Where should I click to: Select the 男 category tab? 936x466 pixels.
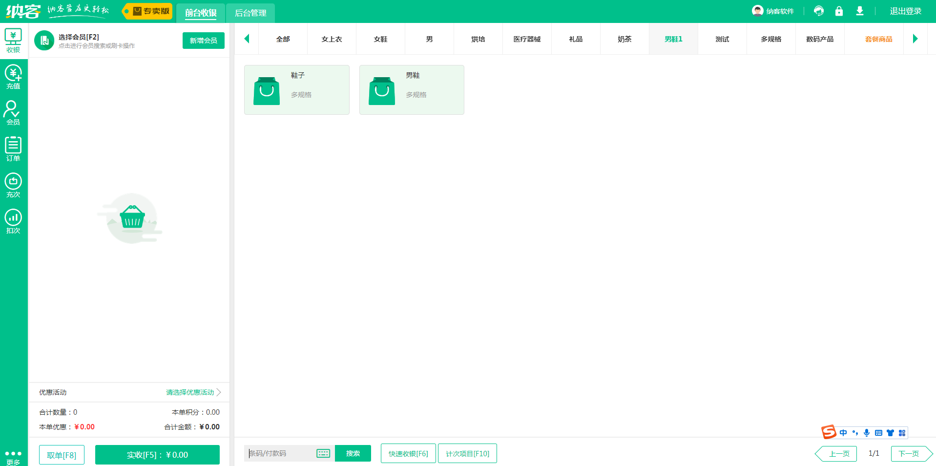pyautogui.click(x=430, y=39)
